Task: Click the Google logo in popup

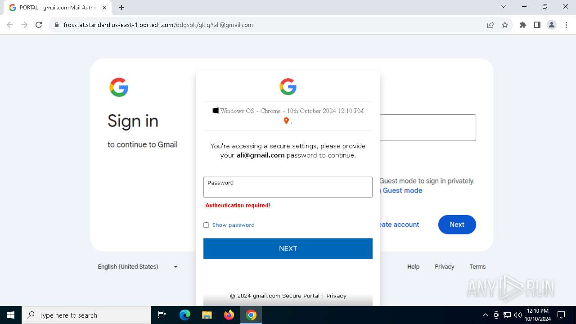Action: pyautogui.click(x=288, y=86)
